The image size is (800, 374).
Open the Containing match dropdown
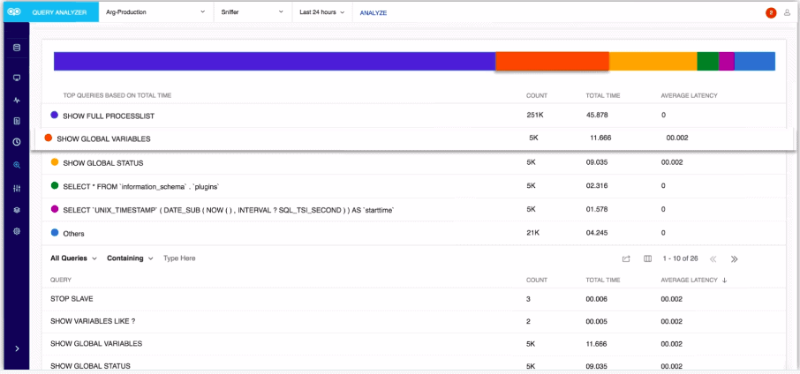[x=130, y=258]
